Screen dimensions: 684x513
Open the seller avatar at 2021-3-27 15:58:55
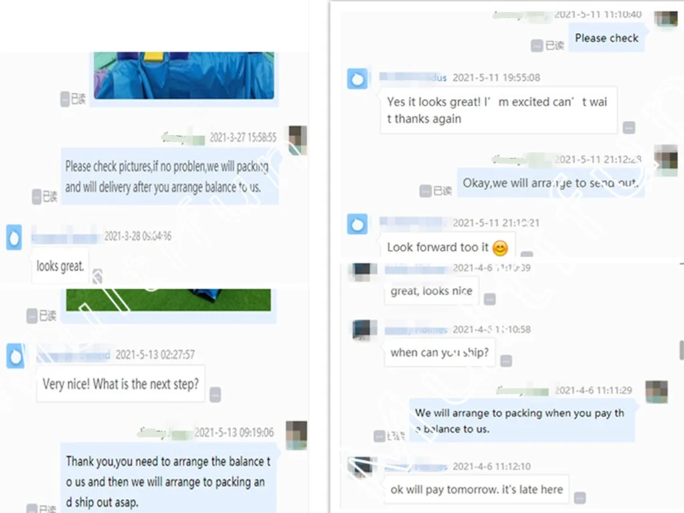point(298,140)
